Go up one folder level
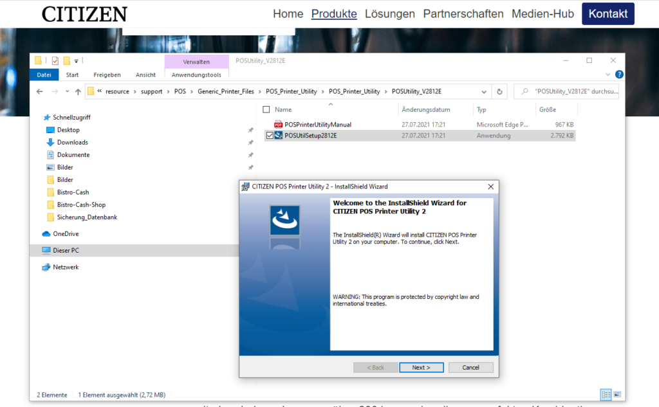The width and height of the screenshot is (659, 407). (x=78, y=91)
